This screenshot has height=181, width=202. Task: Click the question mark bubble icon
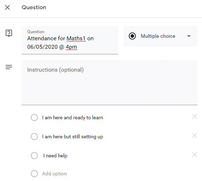click(9, 33)
